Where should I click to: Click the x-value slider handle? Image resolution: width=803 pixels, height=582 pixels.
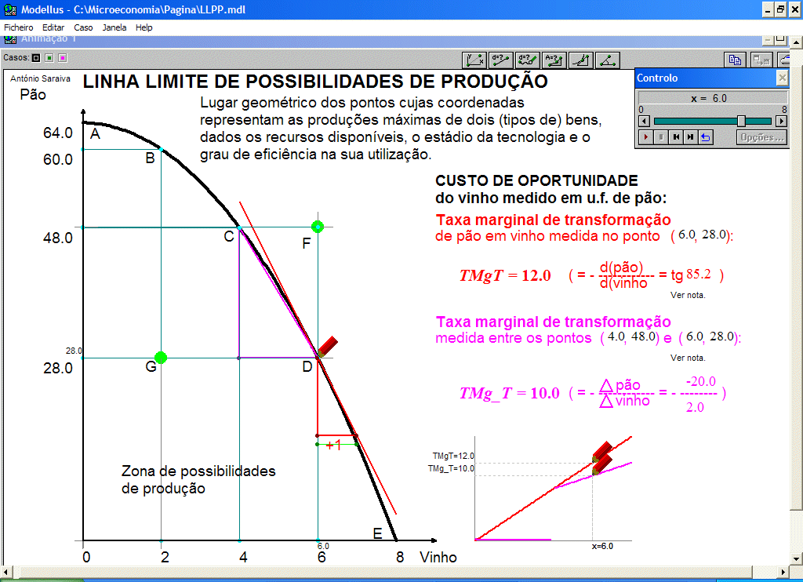click(741, 121)
